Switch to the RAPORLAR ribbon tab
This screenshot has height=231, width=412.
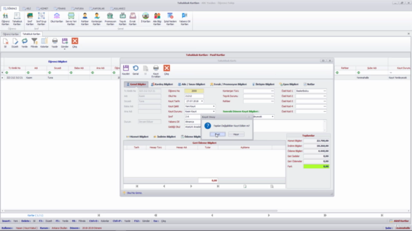coord(97,8)
